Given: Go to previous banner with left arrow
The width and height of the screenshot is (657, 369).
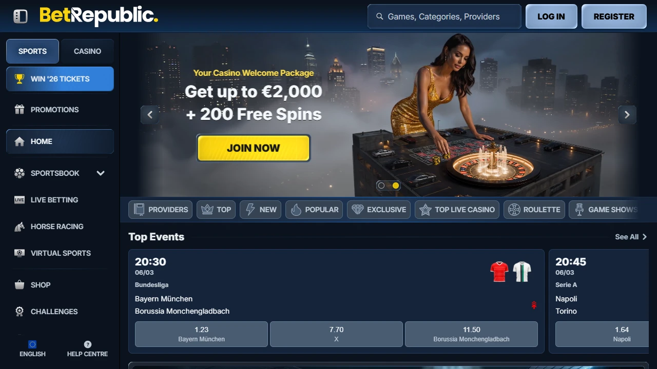Looking at the screenshot, I should (x=150, y=115).
